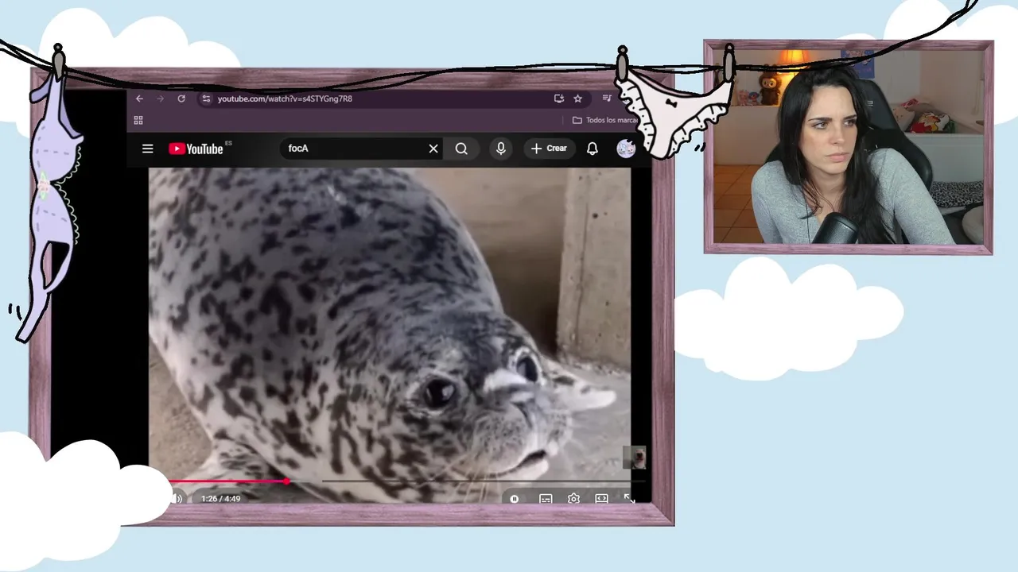This screenshot has width=1018, height=572.
Task: Toggle the autoplay switch in player
Action: (515, 499)
